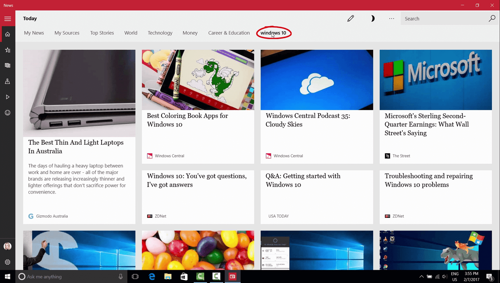
Task: Click the smiley feedback icon
Action: 7,113
